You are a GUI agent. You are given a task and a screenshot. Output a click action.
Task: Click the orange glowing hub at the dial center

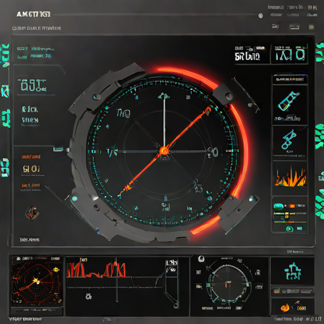(164, 151)
